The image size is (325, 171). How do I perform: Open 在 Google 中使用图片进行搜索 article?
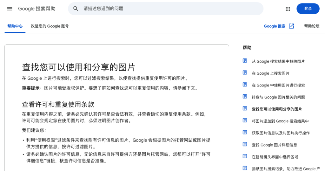click(278, 85)
